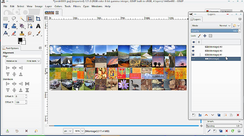This screenshot has height=136, width=244.
Task: Switch to the Channels tab
Action: click(213, 11)
